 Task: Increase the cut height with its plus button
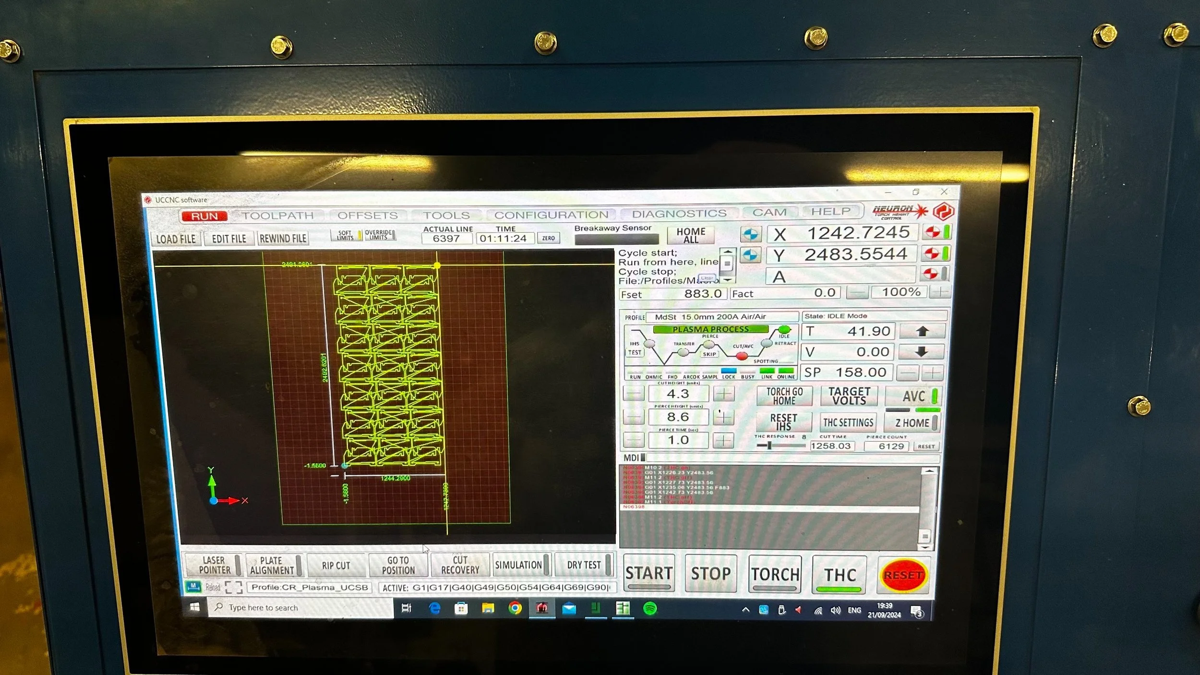723,394
